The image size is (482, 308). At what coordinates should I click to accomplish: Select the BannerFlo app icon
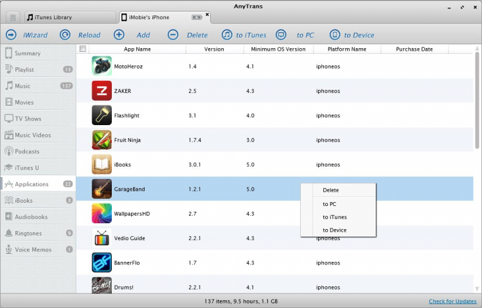point(102,262)
